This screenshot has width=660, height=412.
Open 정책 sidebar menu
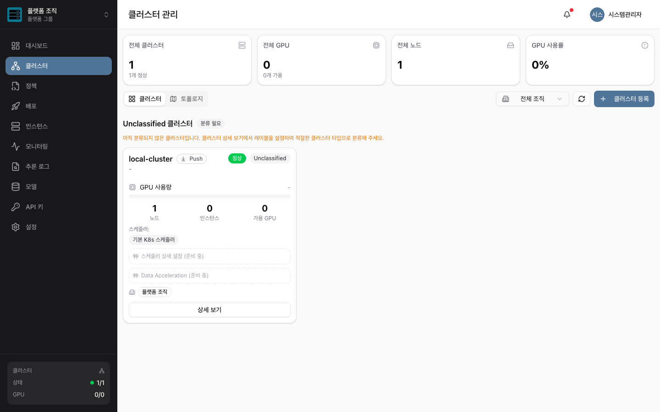coord(59,86)
